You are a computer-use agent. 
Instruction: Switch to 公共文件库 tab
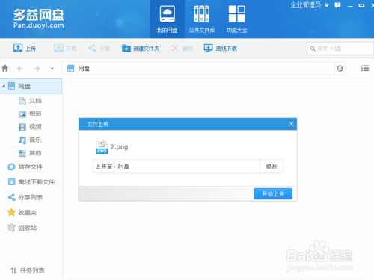pyautogui.click(x=202, y=19)
